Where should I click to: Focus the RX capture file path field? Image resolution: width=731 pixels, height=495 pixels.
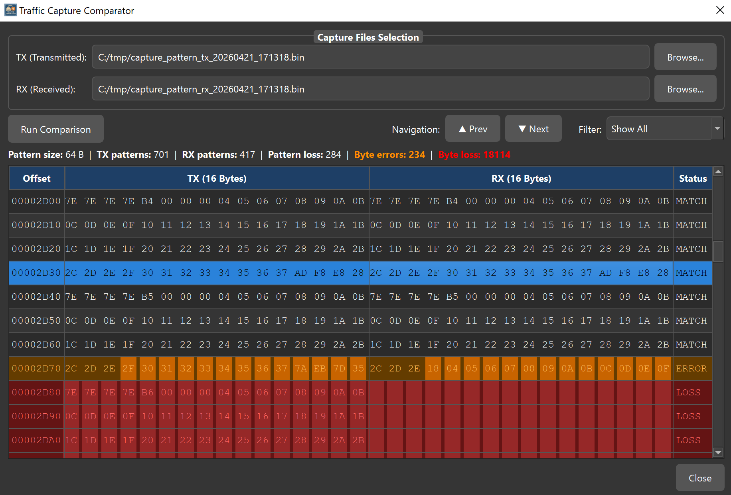pyautogui.click(x=370, y=89)
